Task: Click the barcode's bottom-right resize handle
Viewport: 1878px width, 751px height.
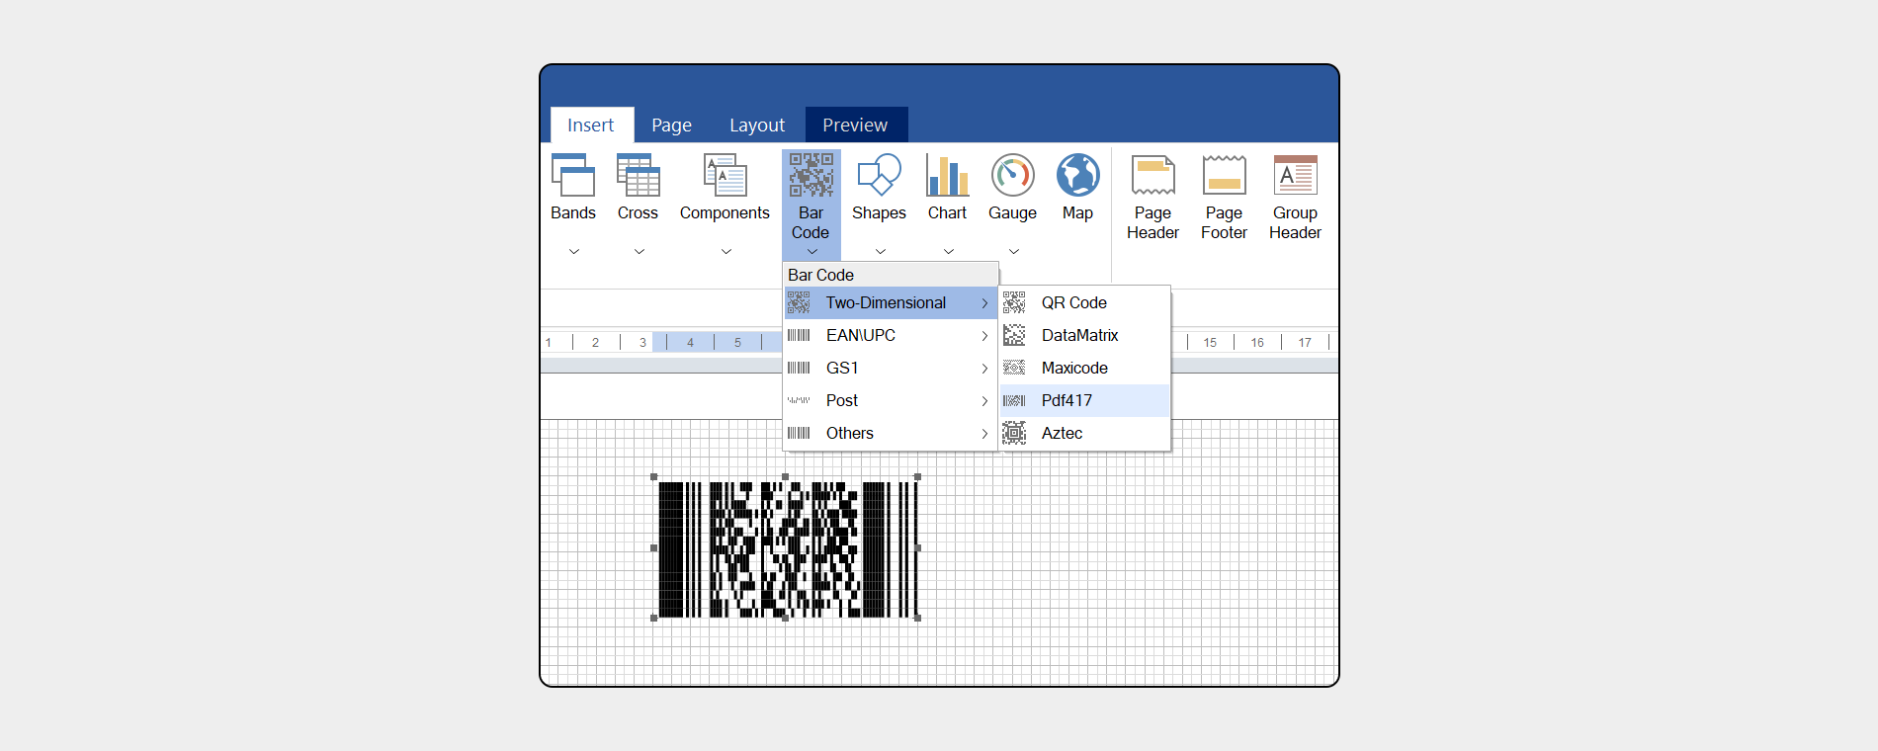Action: (x=918, y=618)
